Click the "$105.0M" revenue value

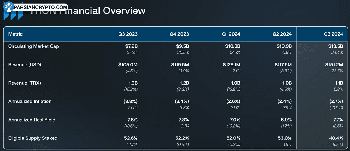(128, 65)
